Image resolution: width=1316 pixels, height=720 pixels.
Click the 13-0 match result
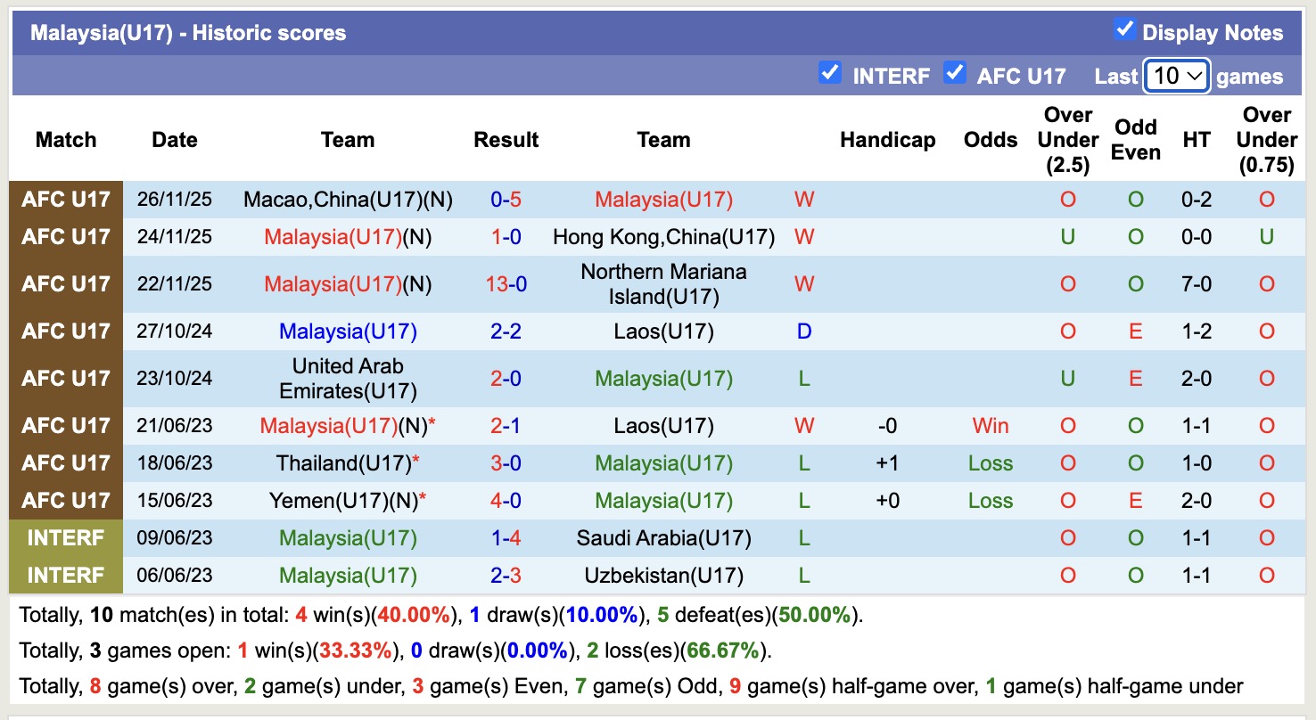(x=506, y=284)
